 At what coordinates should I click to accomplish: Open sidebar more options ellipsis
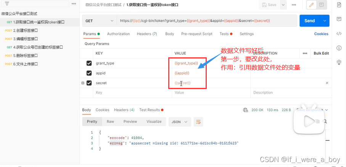(74, 4)
